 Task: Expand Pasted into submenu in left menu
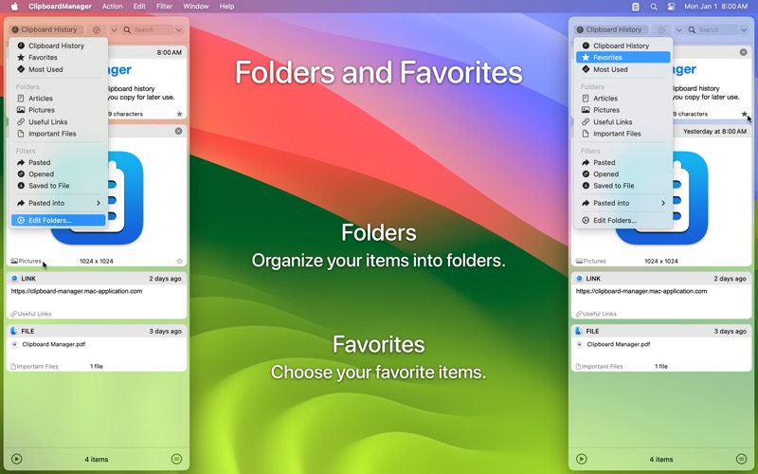pos(58,203)
